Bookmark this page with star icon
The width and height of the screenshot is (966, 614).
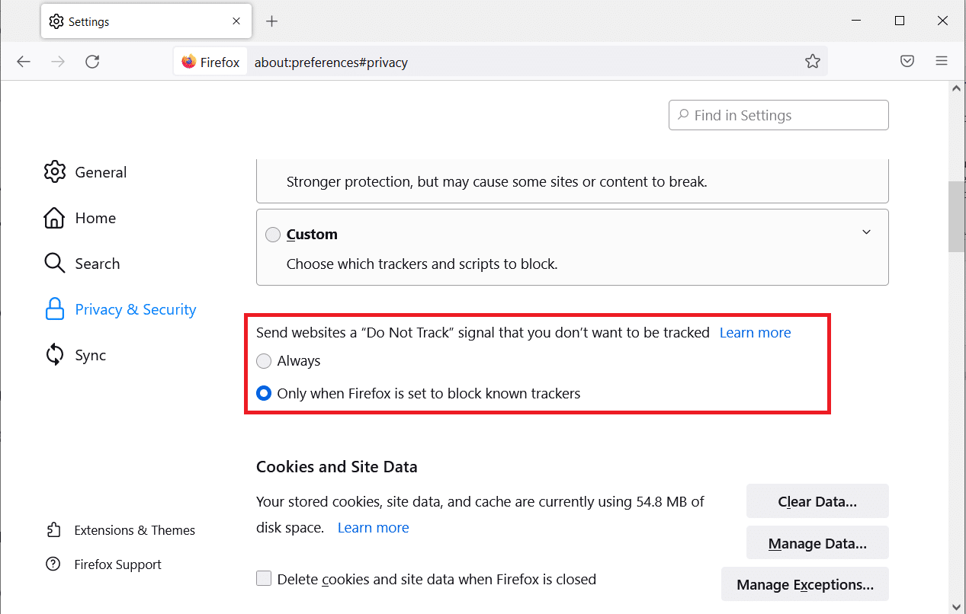point(813,62)
